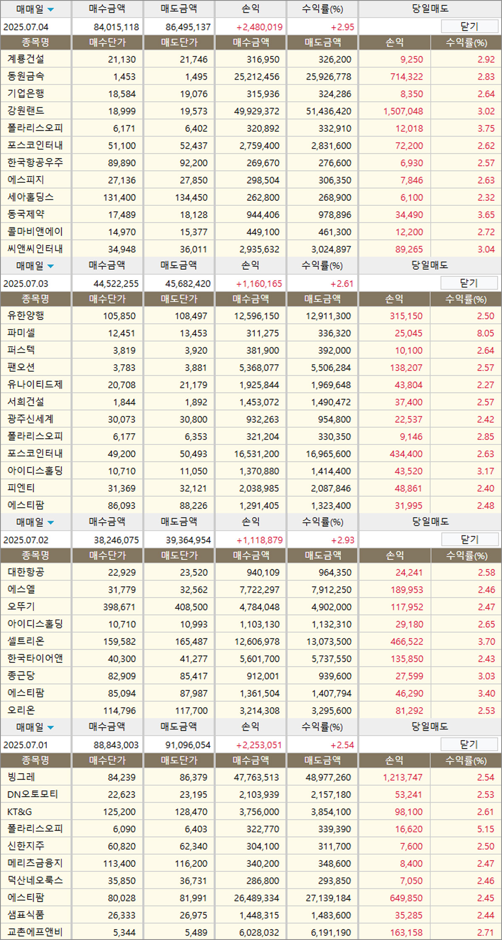Screen dimensions: 502x940
Task: Select the 피엔티 stock name
Action: [21, 488]
